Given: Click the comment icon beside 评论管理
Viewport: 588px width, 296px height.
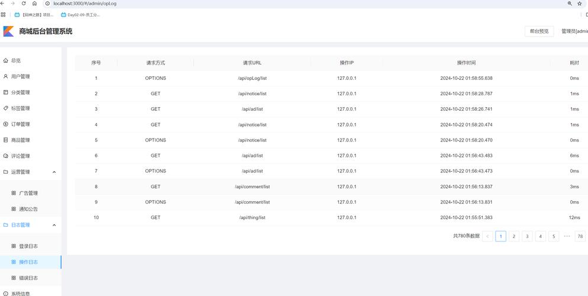Looking at the screenshot, I should pyautogui.click(x=6, y=156).
